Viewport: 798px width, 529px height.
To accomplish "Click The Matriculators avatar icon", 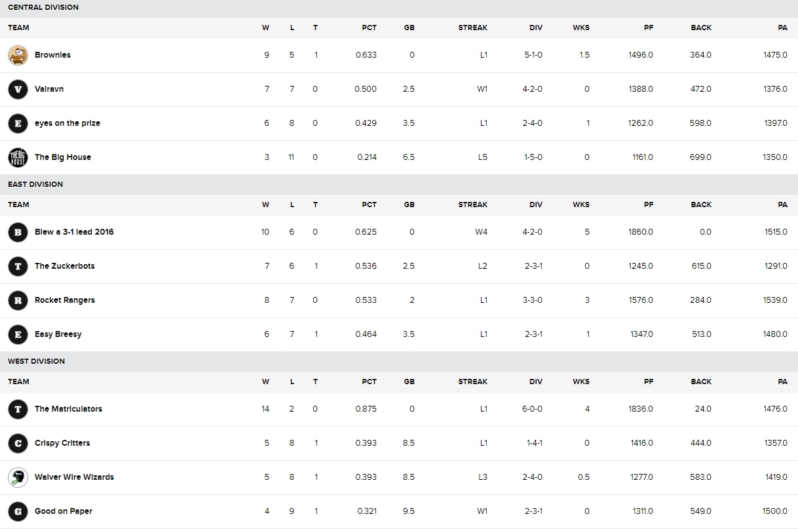I will [18, 409].
